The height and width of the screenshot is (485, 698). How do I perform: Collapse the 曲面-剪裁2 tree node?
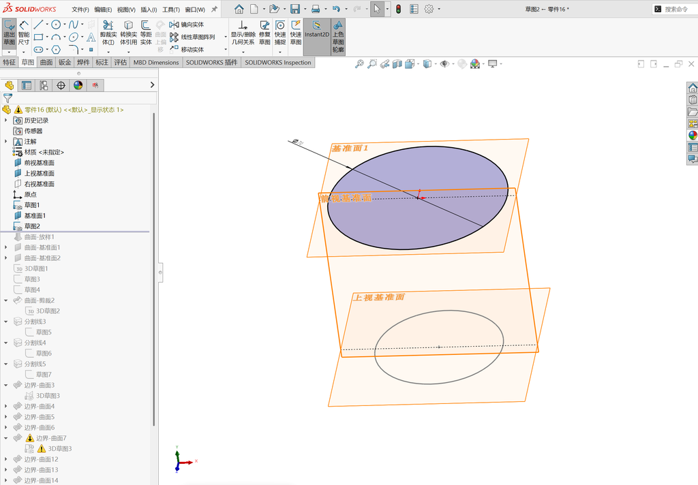[5, 300]
